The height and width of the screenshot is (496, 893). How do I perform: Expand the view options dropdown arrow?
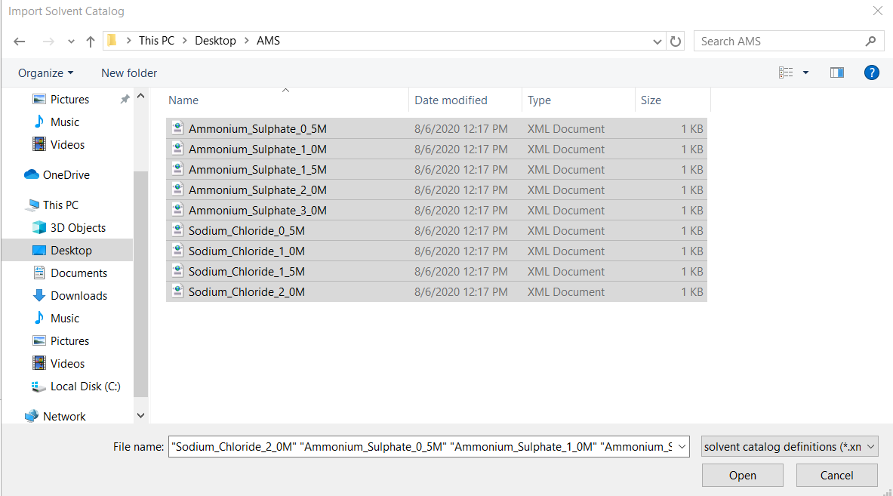pyautogui.click(x=805, y=72)
